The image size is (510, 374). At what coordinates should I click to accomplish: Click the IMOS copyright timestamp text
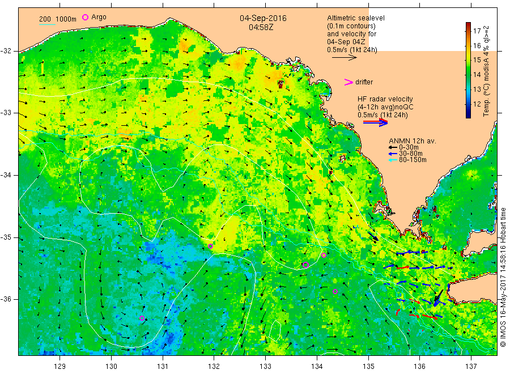click(x=503, y=278)
